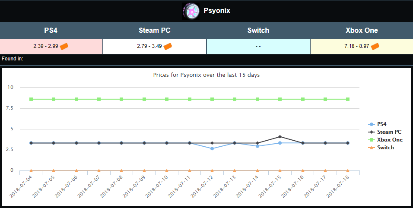The width and height of the screenshot is (413, 208).
Task: Click the y-axis label 10
Action: pyautogui.click(x=10, y=87)
